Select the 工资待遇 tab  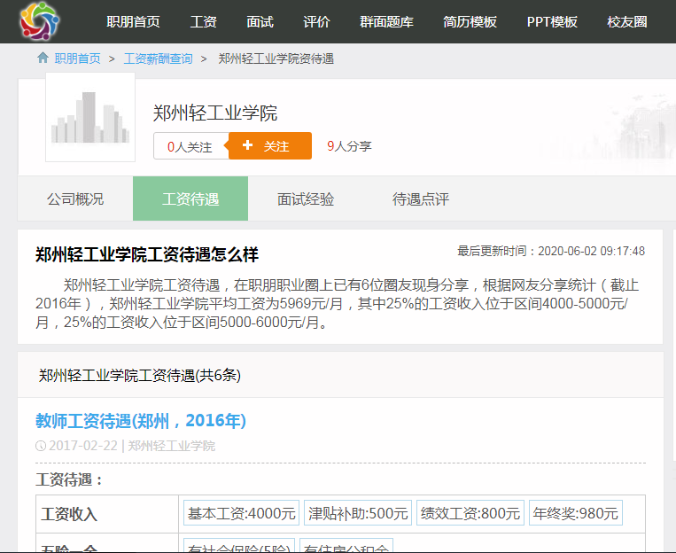190,199
